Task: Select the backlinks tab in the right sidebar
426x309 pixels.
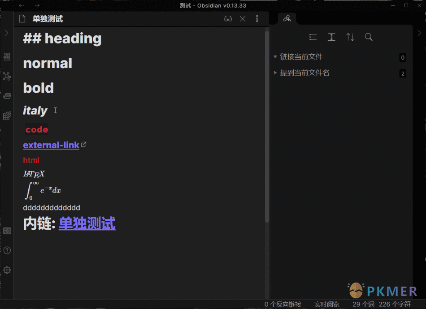Action: click(287, 18)
